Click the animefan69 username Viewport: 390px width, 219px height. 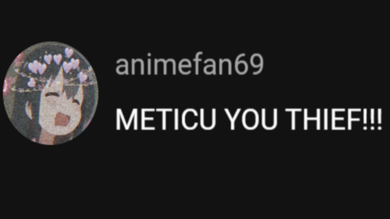(190, 65)
